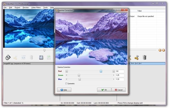Viewport: 169px width, 108px height.
Task: Click the Blue slider right arrow
Action: 114,79
